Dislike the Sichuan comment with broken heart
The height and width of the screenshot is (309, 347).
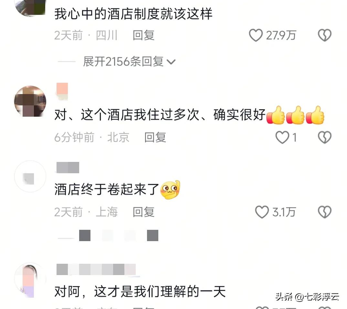click(x=325, y=35)
